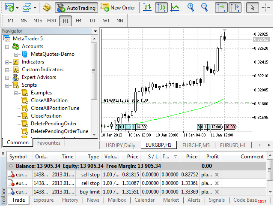Open the new chart dropdown arrow
274x206 pixels.
click(x=17, y=8)
